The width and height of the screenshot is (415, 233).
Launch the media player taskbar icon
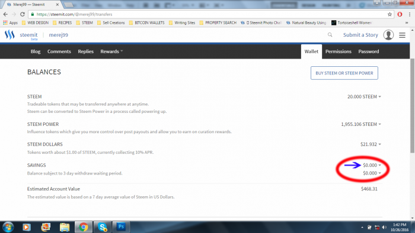click(x=27, y=227)
